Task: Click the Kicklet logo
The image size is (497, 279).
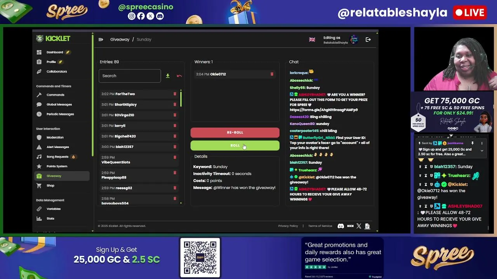Action: click(53, 39)
